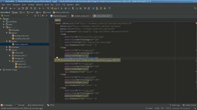
Task: Collapse the layout folder arrow
Action: (7, 33)
